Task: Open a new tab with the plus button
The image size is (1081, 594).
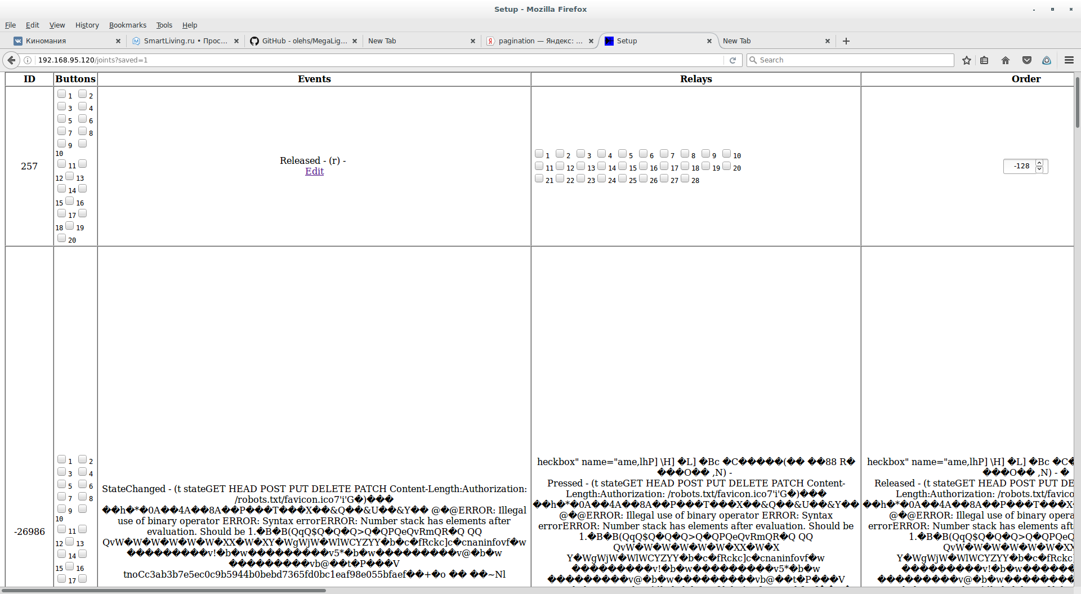Action: click(x=846, y=41)
